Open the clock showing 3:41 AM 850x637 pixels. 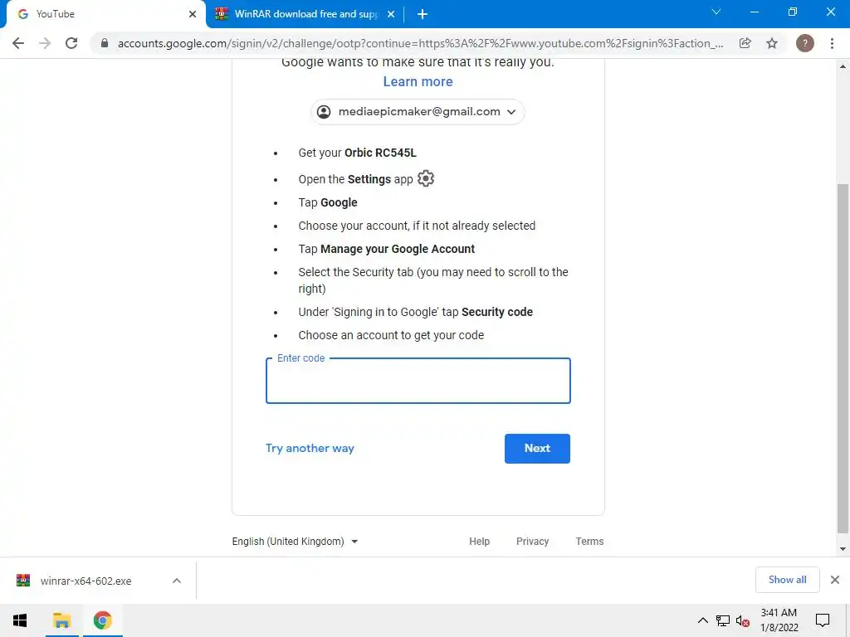coord(779,620)
